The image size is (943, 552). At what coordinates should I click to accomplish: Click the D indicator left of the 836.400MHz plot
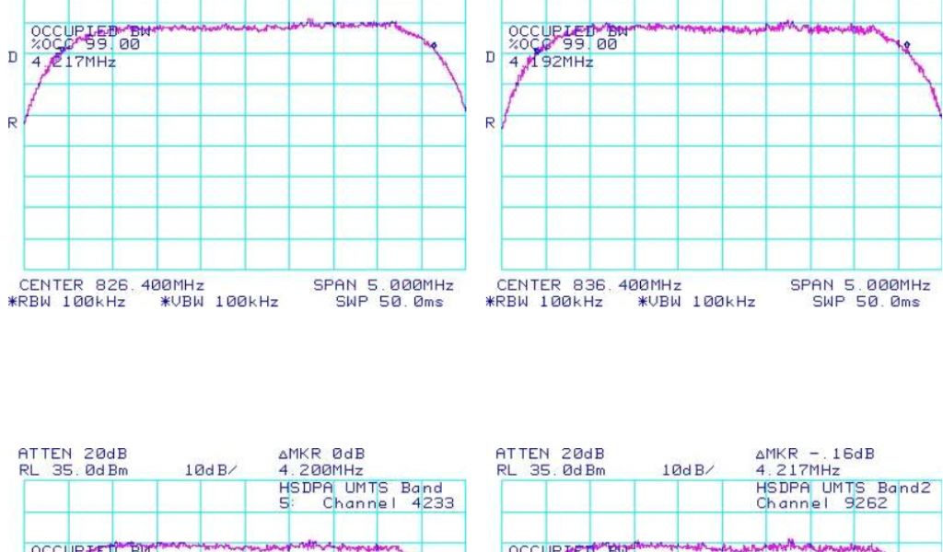tap(490, 57)
